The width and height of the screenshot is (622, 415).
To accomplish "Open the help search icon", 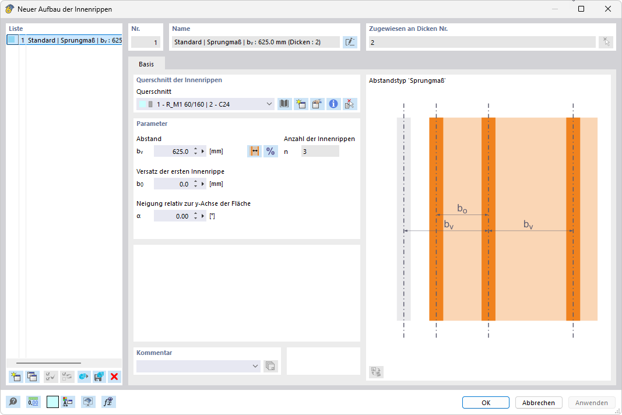I will click(x=13, y=402).
